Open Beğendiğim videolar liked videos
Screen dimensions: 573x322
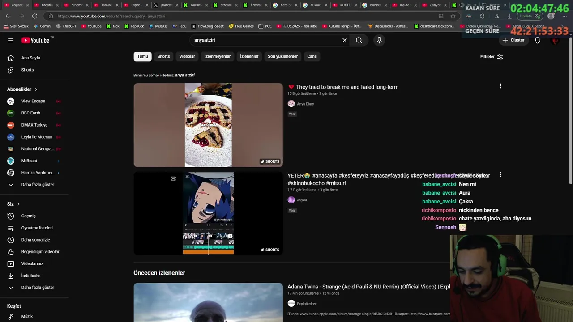34,252
